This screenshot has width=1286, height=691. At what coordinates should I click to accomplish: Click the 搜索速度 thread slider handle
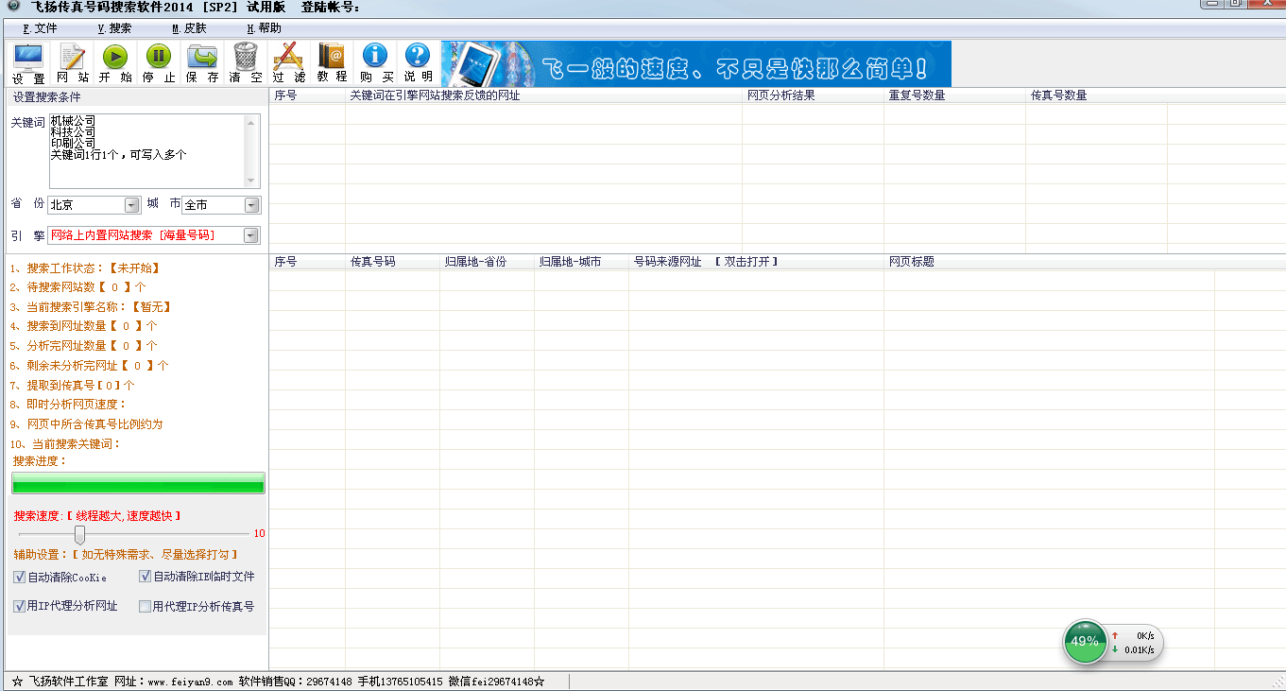coord(79,534)
